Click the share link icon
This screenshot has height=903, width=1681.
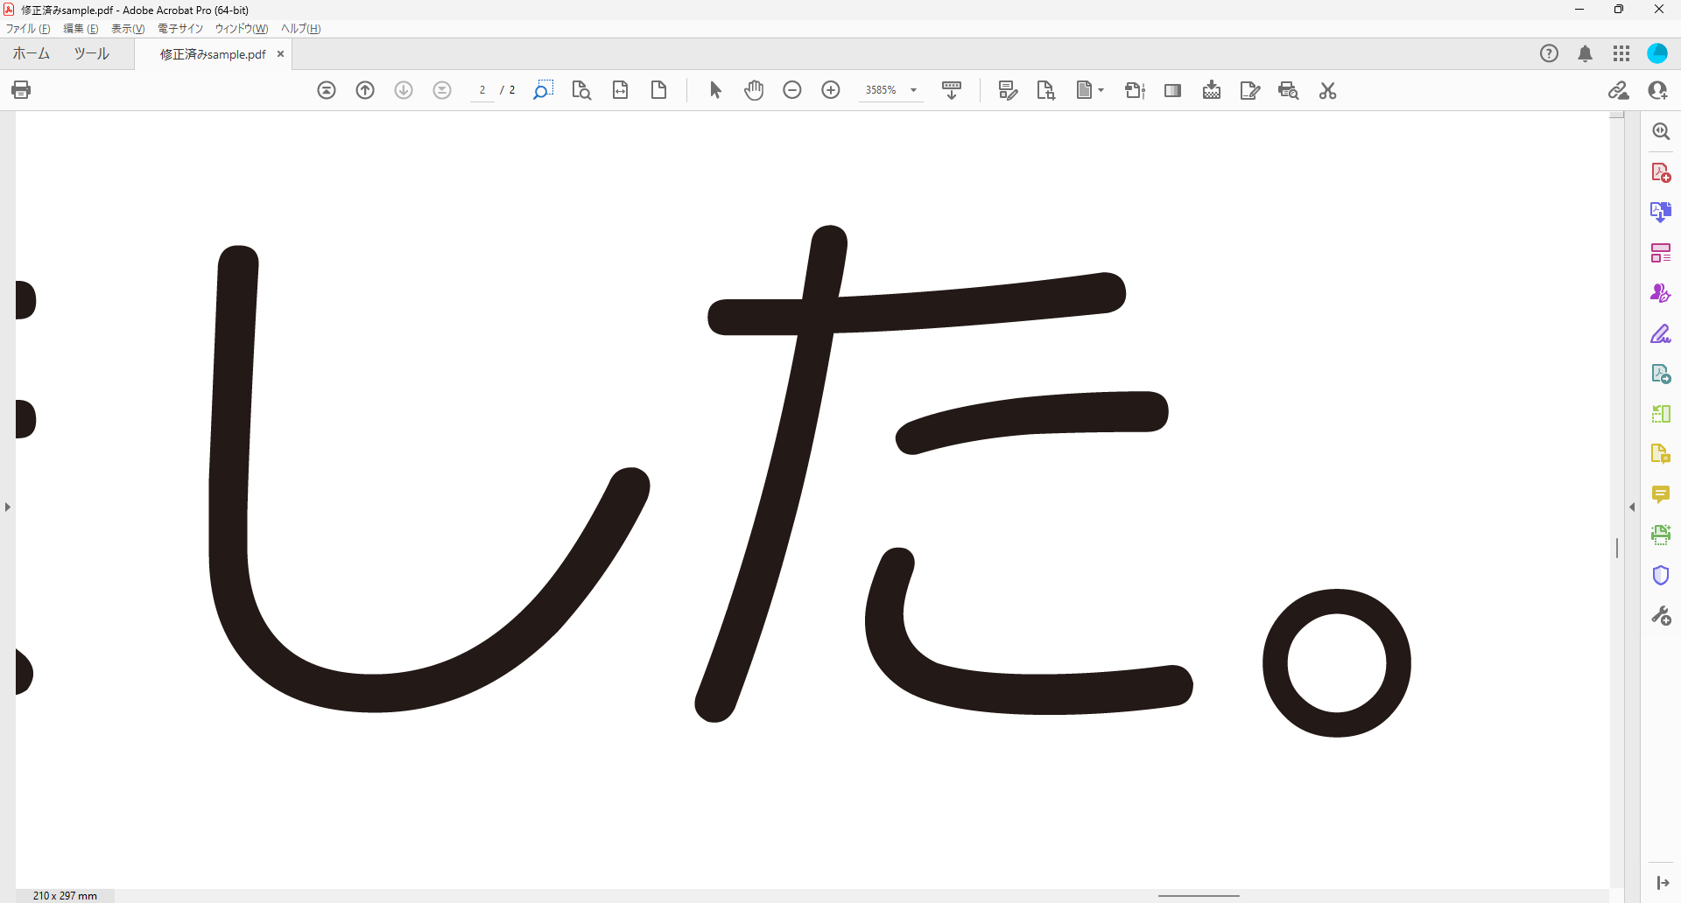pos(1619,90)
